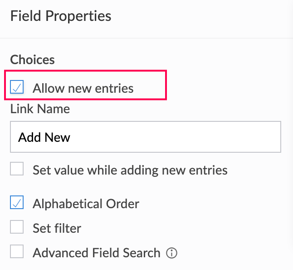Enable Set value while adding new entries

[17, 170]
